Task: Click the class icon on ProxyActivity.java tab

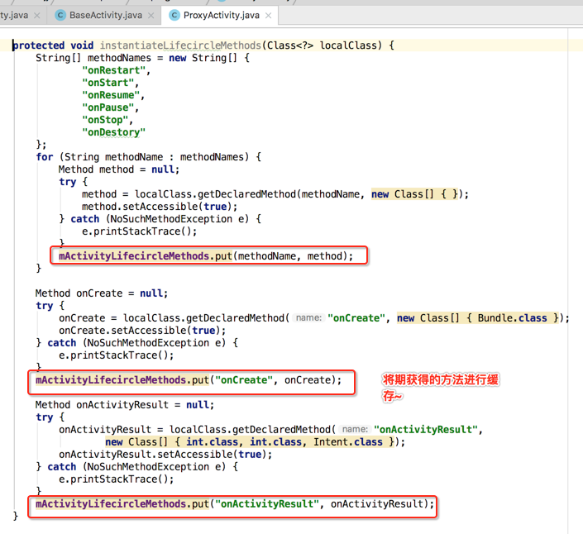Action: (x=174, y=15)
